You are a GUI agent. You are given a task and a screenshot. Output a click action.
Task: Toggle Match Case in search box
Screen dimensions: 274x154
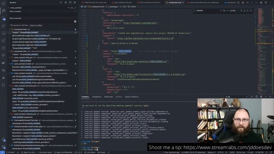(x=69, y=8)
